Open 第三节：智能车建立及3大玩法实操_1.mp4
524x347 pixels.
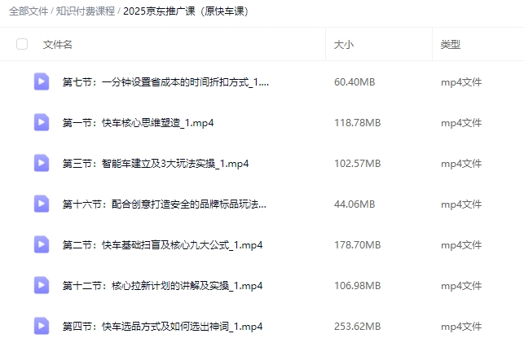click(156, 164)
